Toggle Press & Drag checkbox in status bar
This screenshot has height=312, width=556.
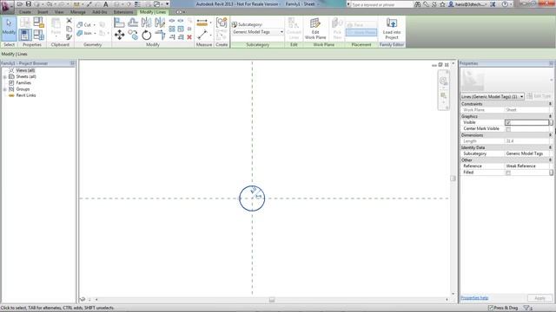pos(491,308)
